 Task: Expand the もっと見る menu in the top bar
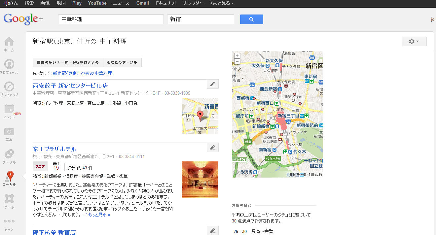(x=222, y=3)
